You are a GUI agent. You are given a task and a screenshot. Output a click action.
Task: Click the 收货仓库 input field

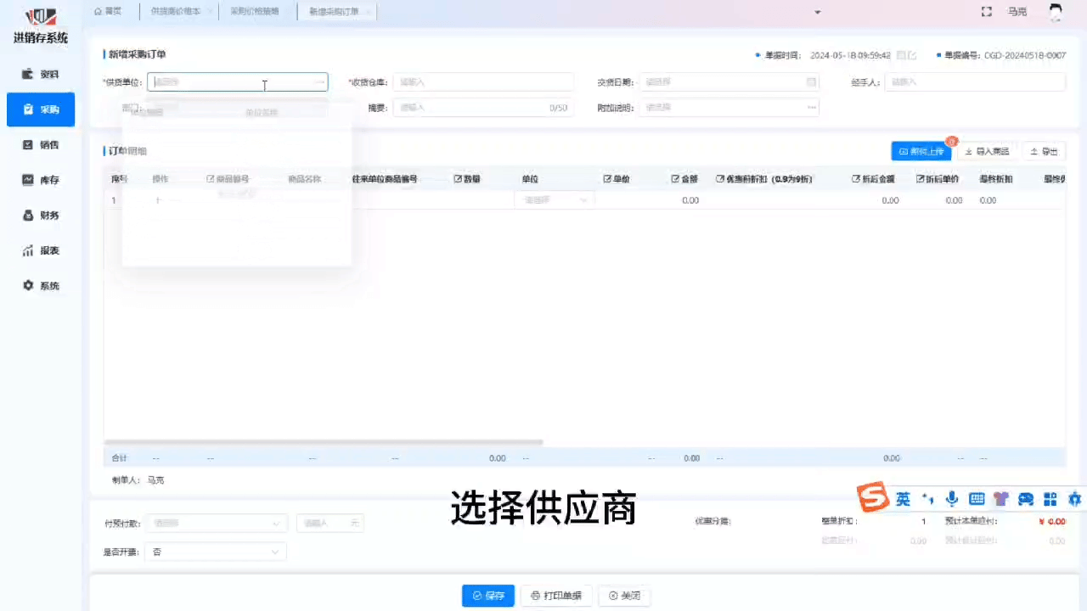pos(483,82)
